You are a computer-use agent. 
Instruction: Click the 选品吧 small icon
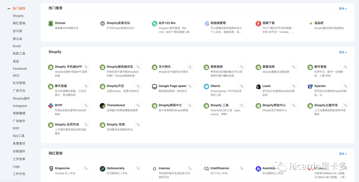pyautogui.click(x=310, y=23)
